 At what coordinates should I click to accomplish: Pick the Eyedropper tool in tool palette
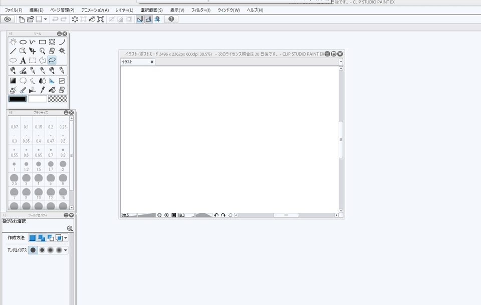(43, 90)
